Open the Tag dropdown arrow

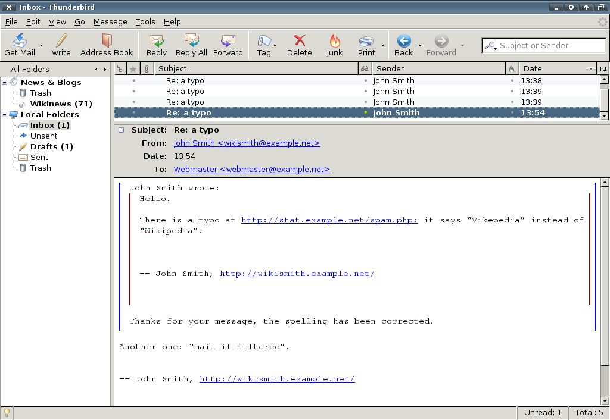pos(275,45)
